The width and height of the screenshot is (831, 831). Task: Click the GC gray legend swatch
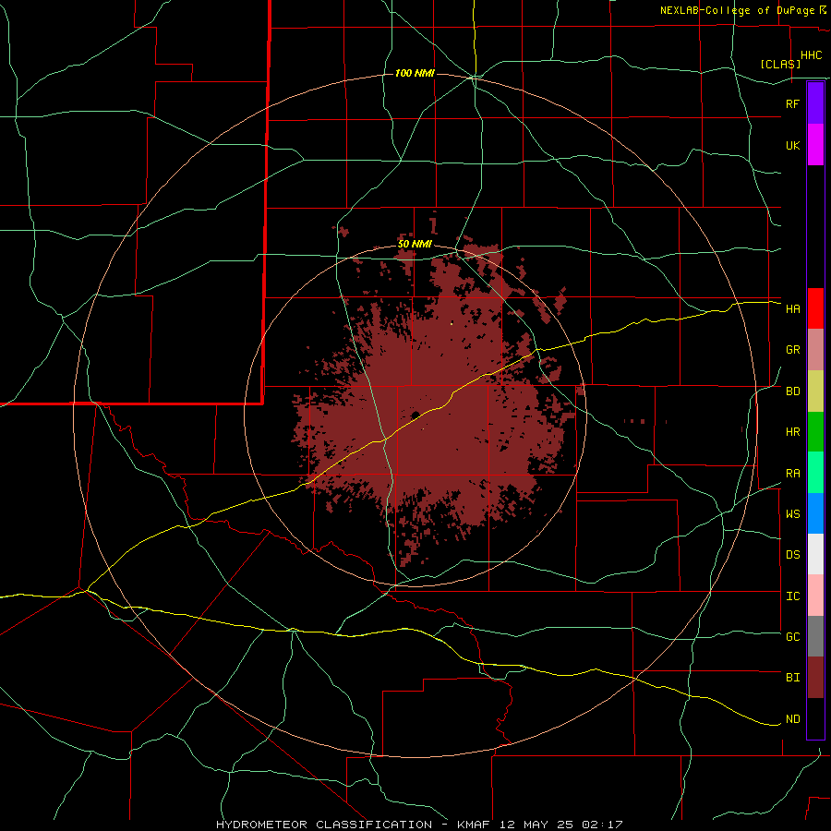(x=815, y=636)
